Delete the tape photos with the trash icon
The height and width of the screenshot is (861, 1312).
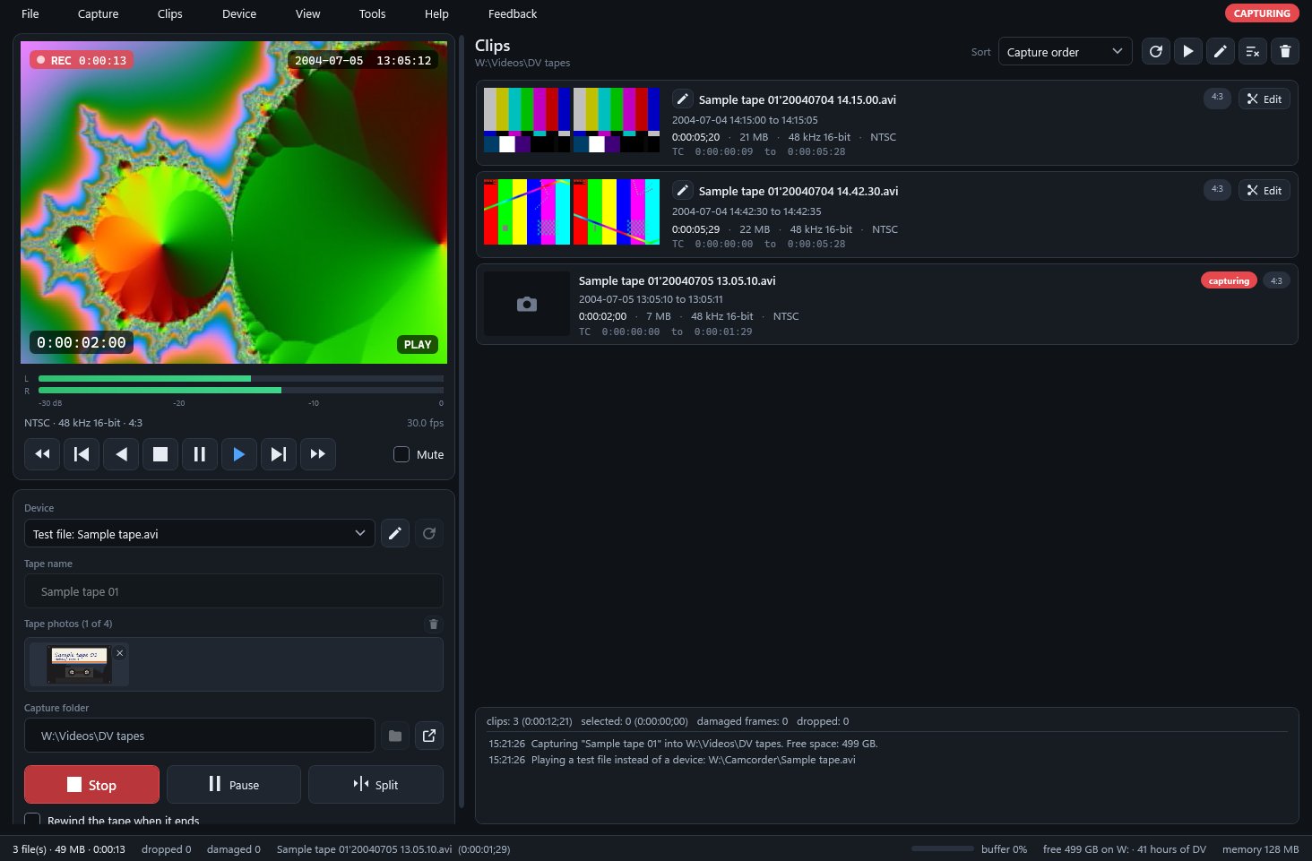click(x=434, y=624)
